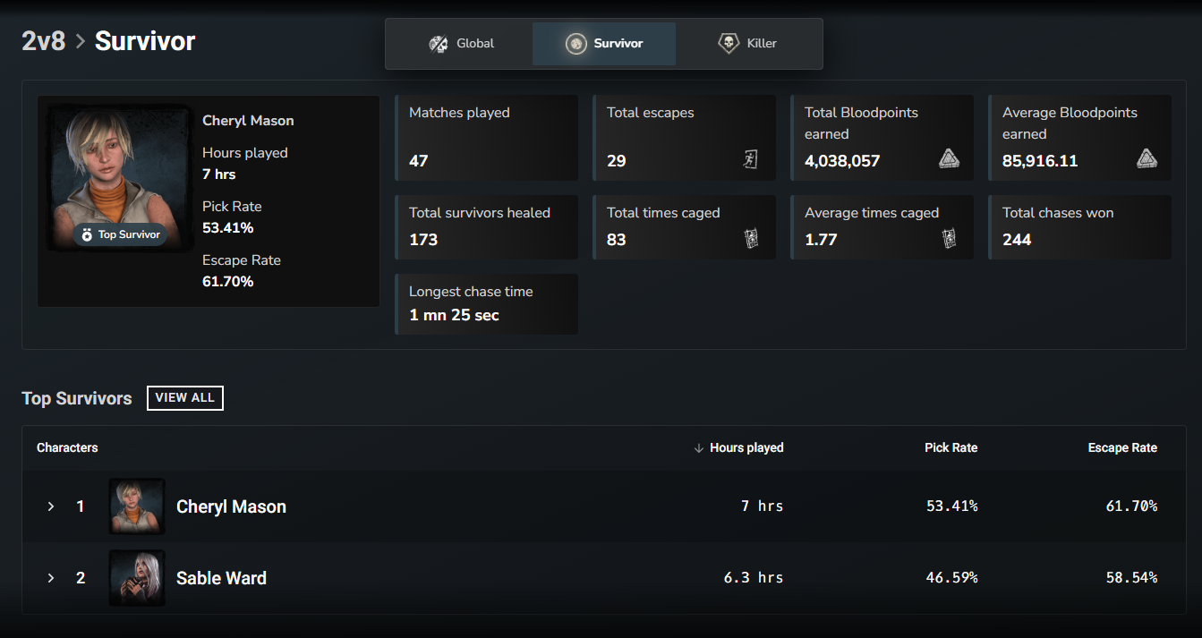Click the VIEW ALL button

point(185,398)
